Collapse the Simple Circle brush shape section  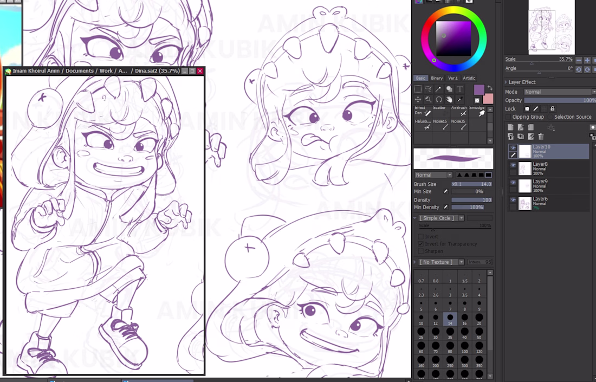(415, 218)
